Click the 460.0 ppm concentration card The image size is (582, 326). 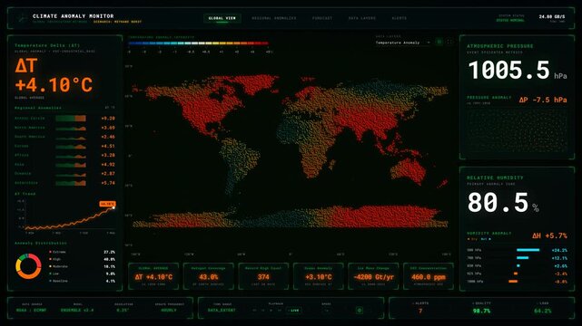pos(429,276)
